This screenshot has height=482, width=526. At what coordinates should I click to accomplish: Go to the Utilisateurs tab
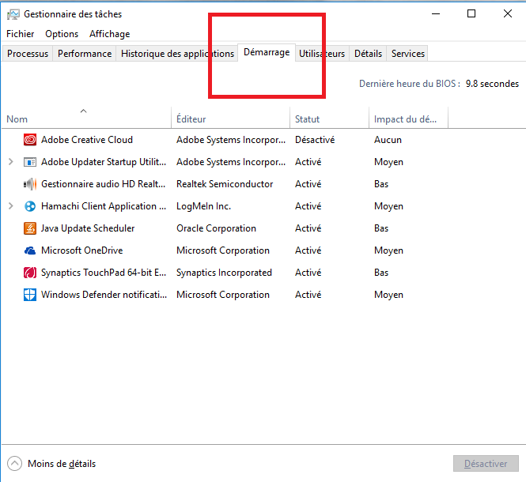(x=322, y=54)
